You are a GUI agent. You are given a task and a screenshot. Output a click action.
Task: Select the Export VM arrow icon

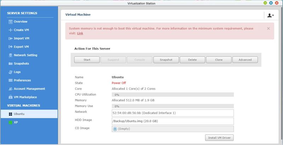tap(11, 47)
